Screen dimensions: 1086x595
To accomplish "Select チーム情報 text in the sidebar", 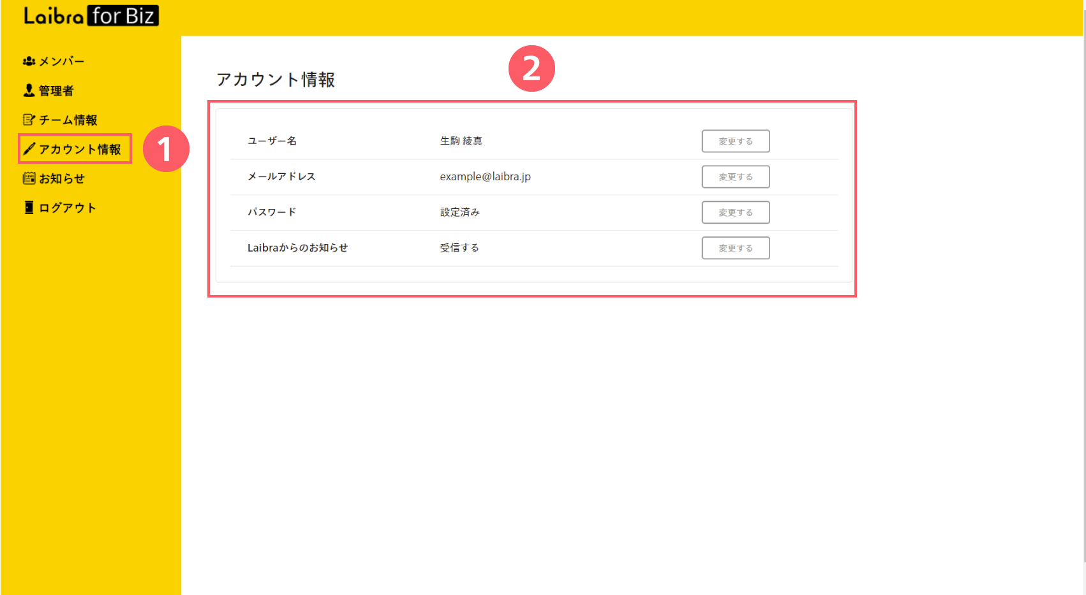I will pos(68,120).
